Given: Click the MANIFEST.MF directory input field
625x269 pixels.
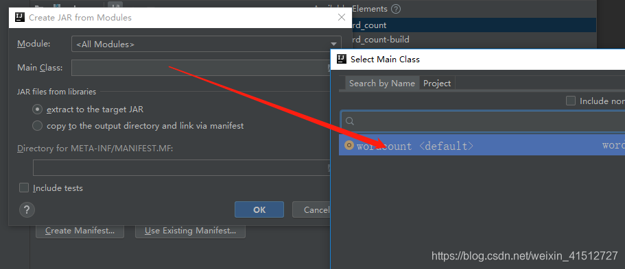Looking at the screenshot, I should tap(182, 168).
